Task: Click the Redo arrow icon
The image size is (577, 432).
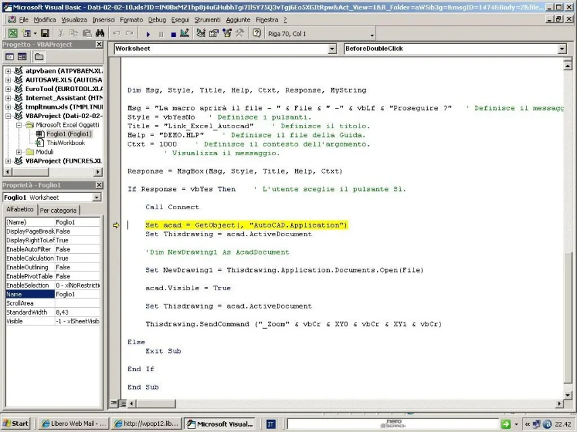Action: (130, 34)
